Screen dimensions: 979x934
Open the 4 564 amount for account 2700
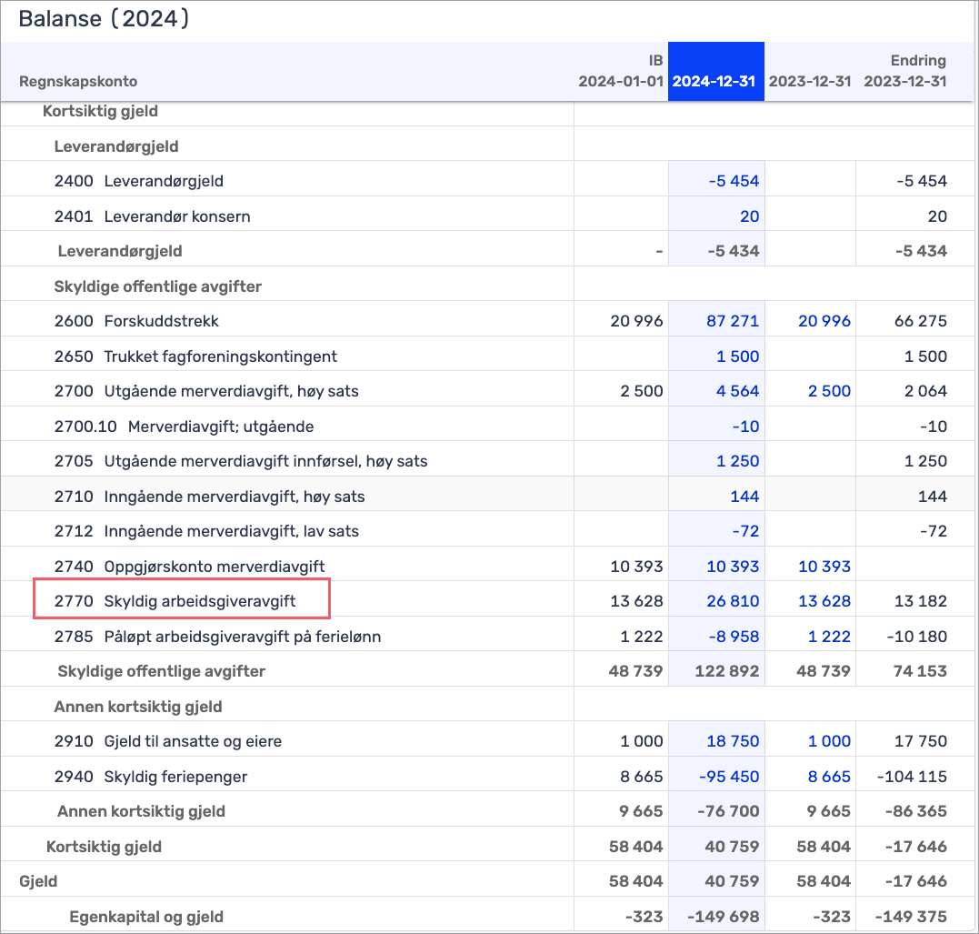pyautogui.click(x=737, y=391)
